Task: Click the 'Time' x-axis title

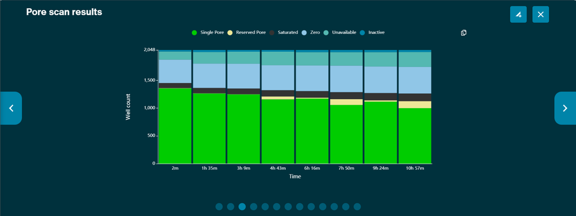Action: click(295, 177)
